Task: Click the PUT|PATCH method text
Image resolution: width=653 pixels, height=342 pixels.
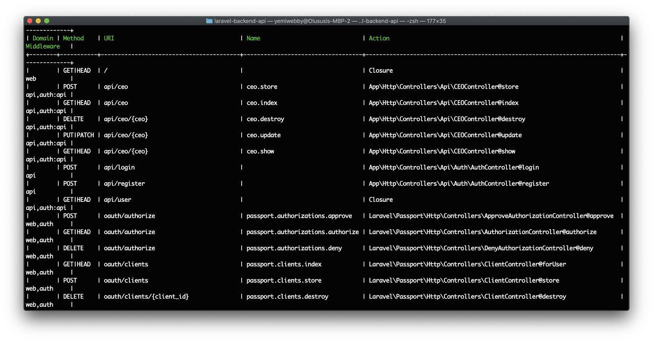Action: (78, 135)
